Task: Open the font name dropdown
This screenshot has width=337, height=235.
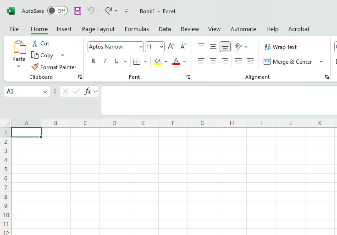Action: coord(141,47)
